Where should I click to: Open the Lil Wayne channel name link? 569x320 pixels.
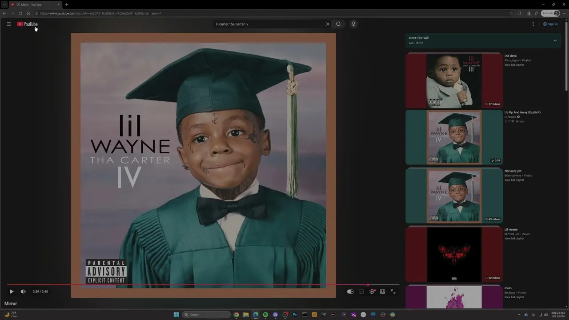(510, 117)
